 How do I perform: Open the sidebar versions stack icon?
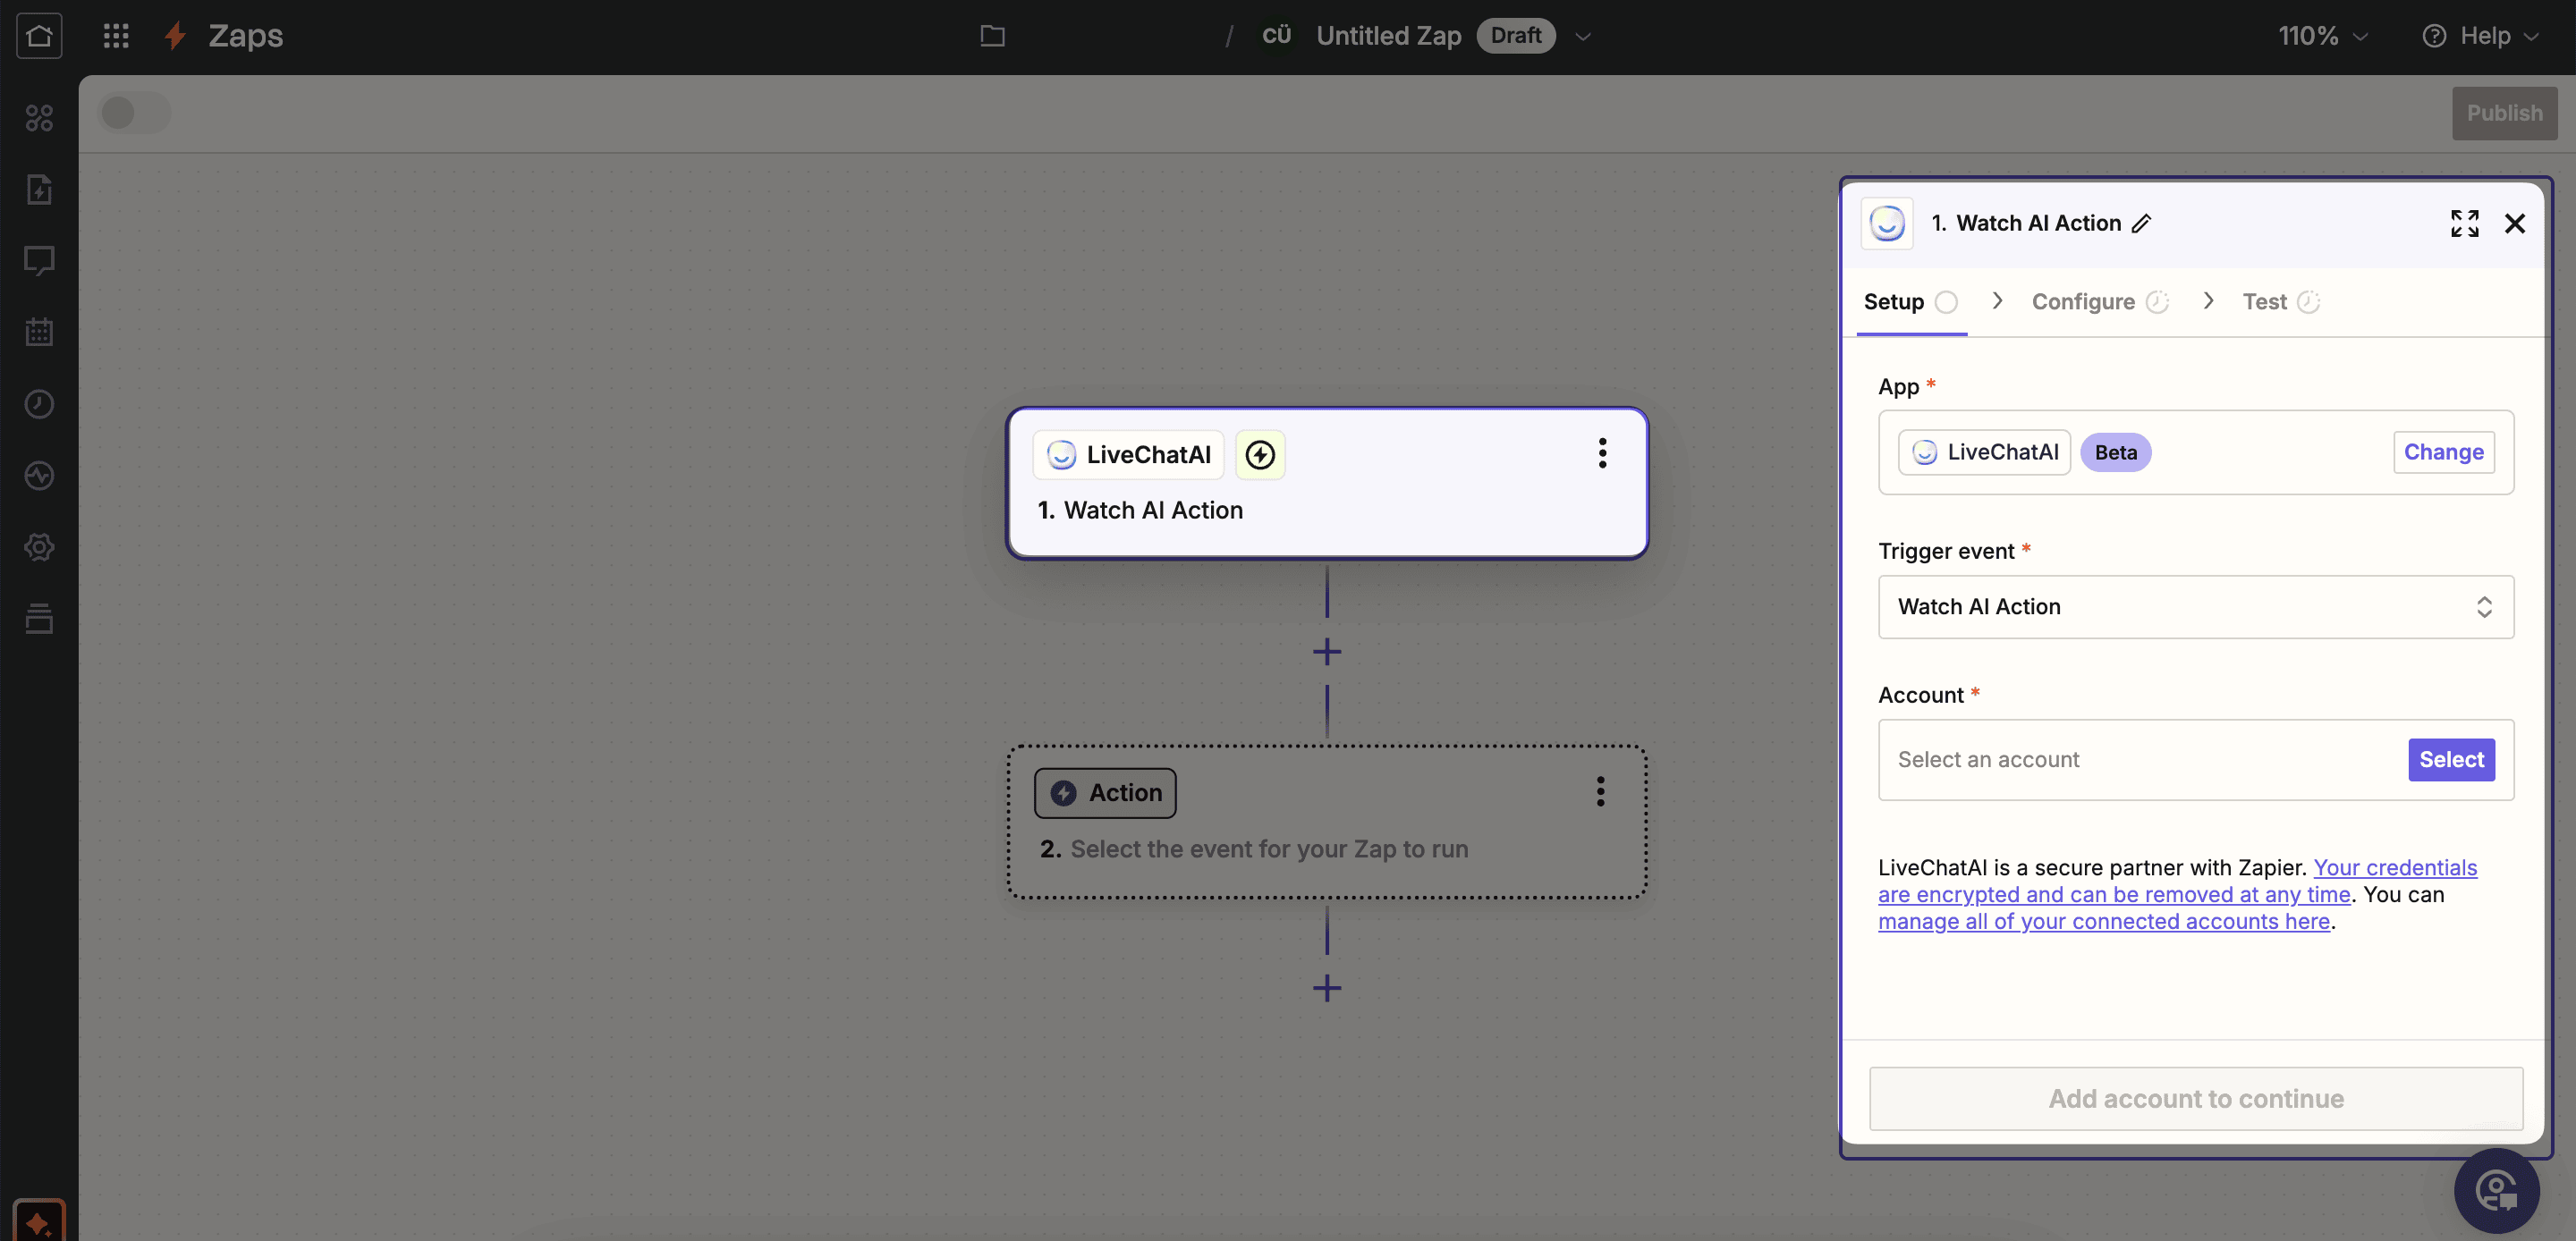[x=39, y=618]
